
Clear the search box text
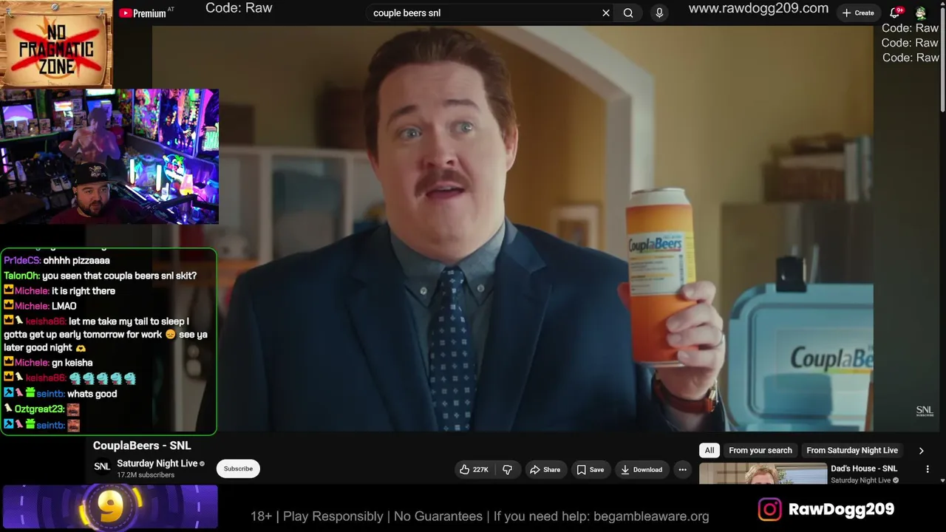[x=606, y=13]
